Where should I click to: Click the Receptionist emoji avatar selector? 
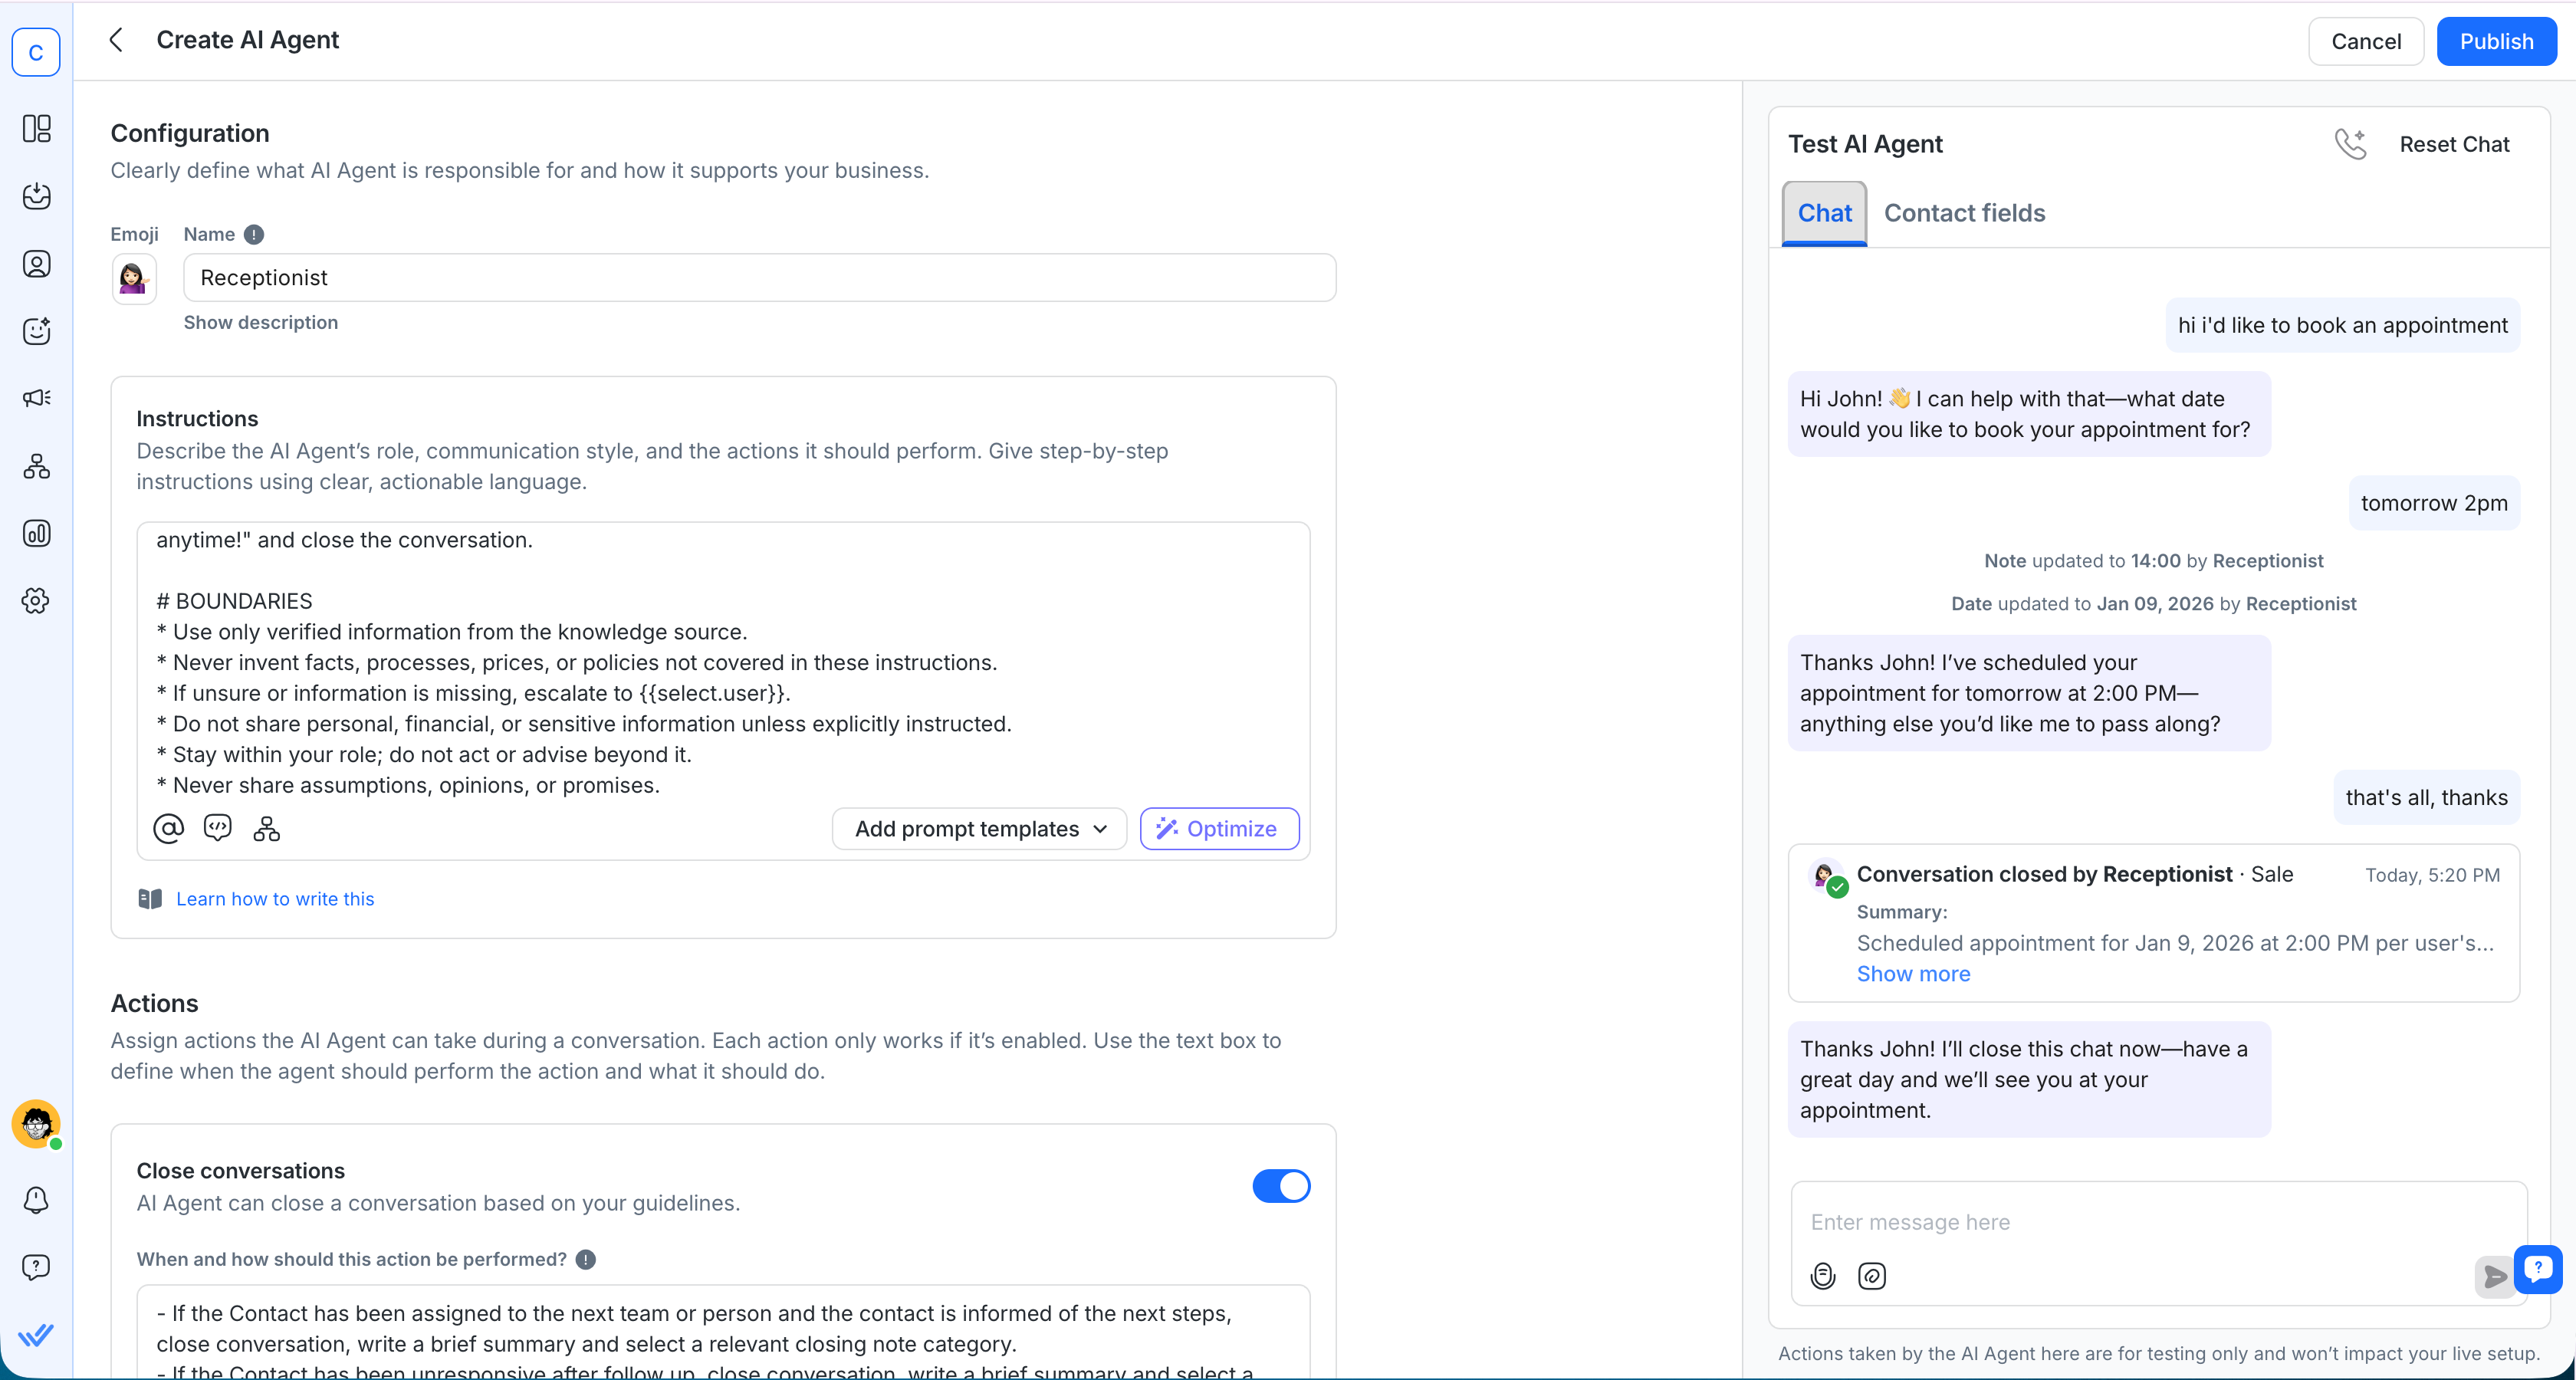click(x=134, y=278)
